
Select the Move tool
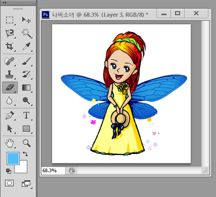pos(26,20)
